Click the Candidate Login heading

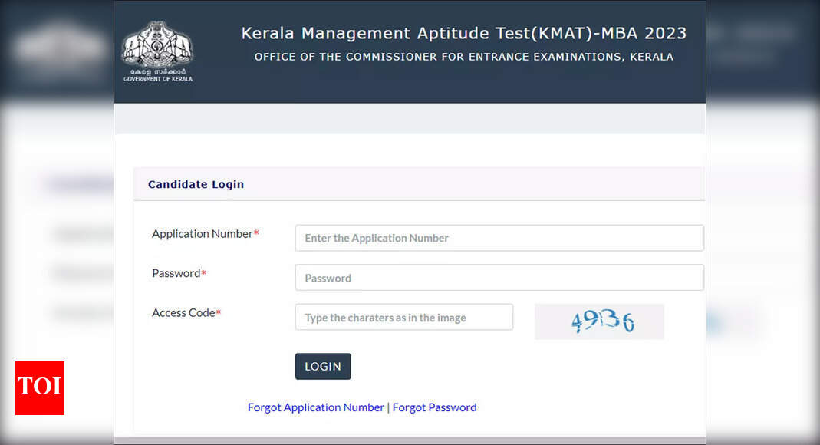tap(196, 184)
